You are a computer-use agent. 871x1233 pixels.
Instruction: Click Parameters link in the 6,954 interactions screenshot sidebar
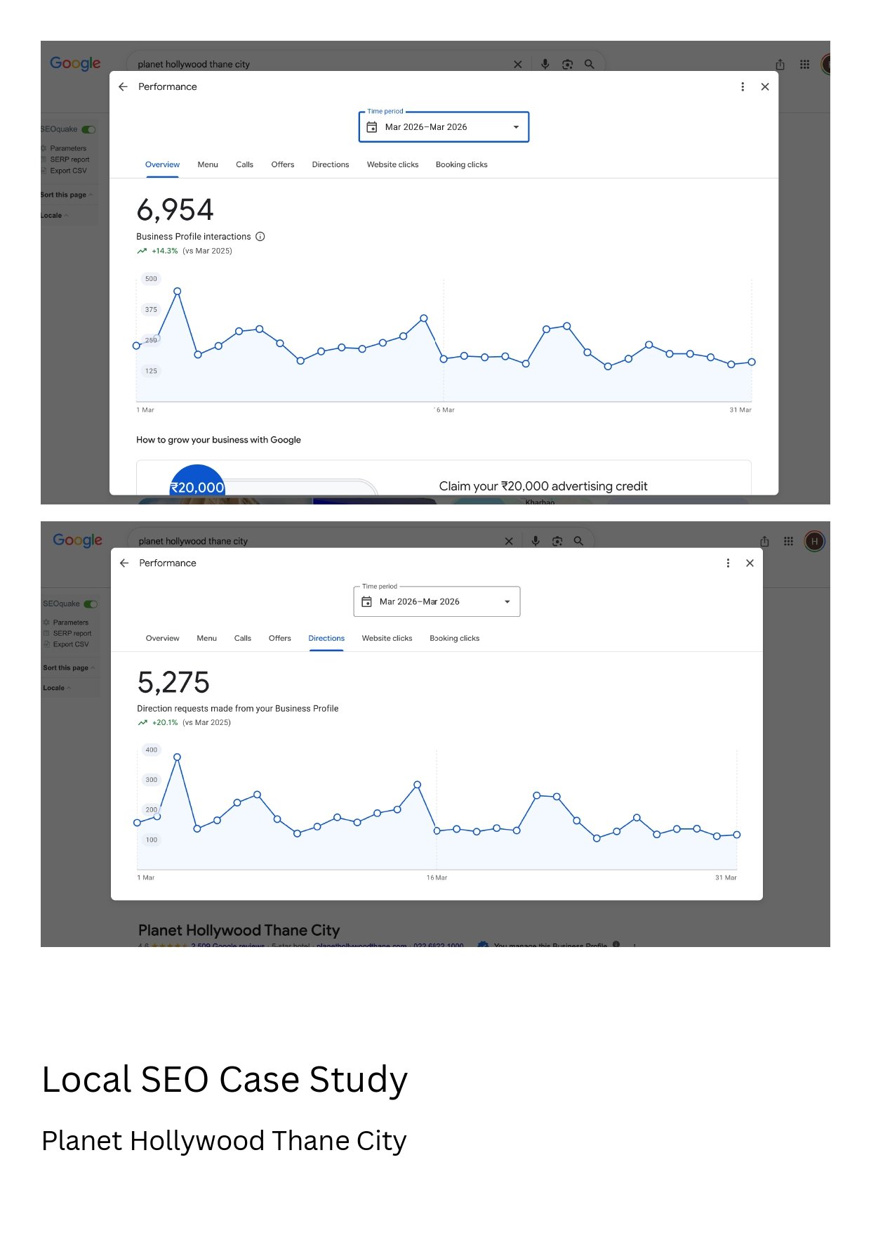tap(68, 148)
